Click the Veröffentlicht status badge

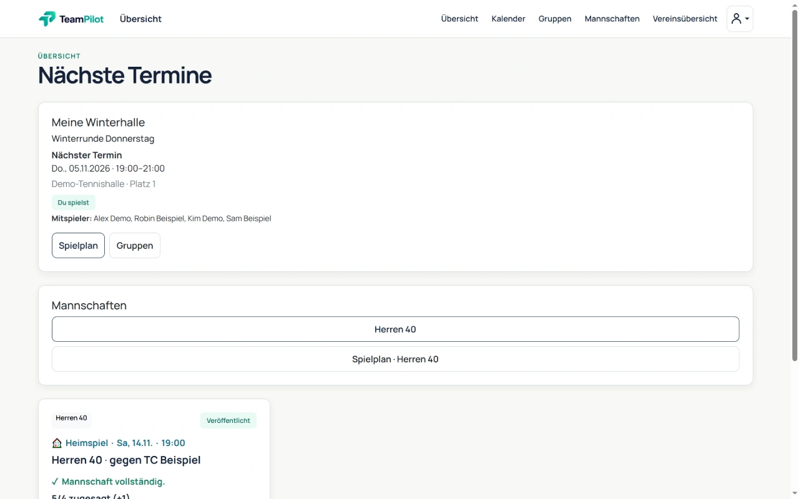[x=228, y=420]
